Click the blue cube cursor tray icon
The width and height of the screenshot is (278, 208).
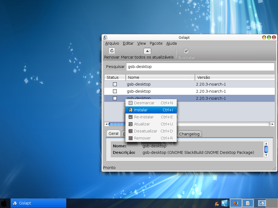(x=225, y=203)
